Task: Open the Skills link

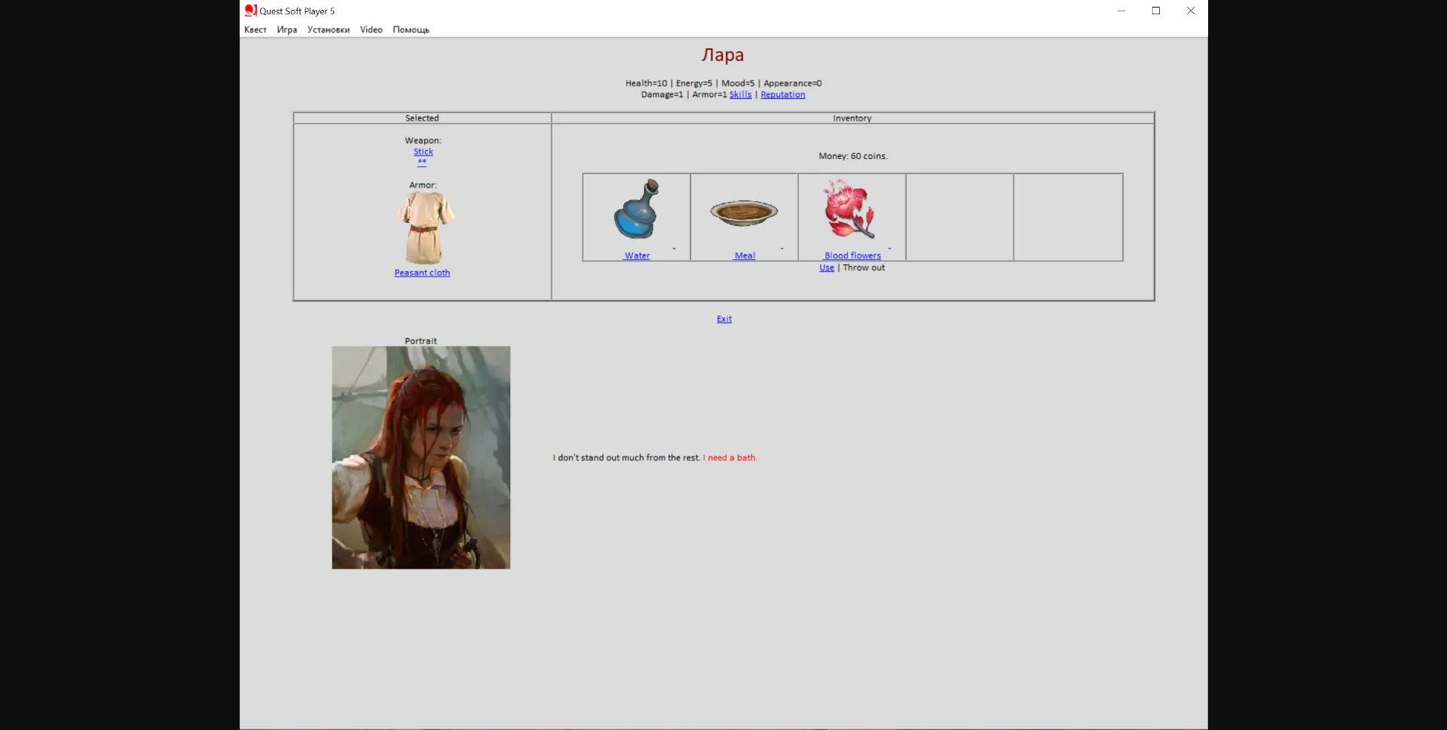Action: (x=740, y=94)
